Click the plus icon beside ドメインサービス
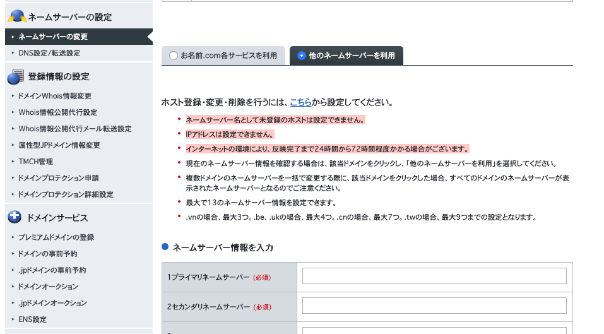The width and height of the screenshot is (604, 334). tap(15, 218)
